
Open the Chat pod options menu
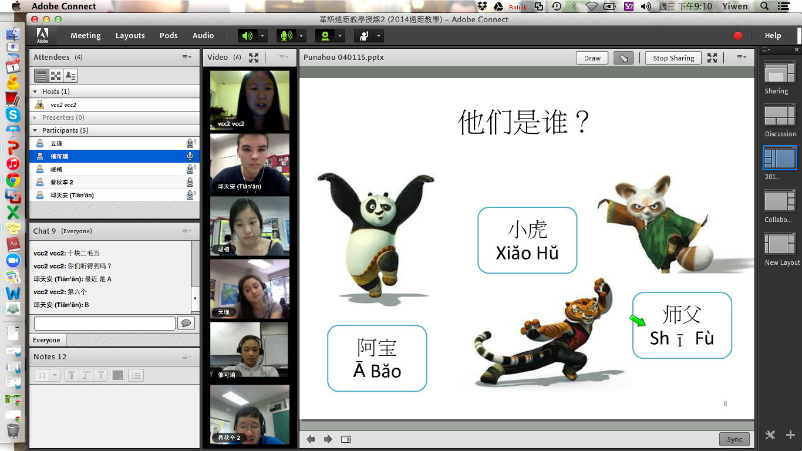pos(187,231)
